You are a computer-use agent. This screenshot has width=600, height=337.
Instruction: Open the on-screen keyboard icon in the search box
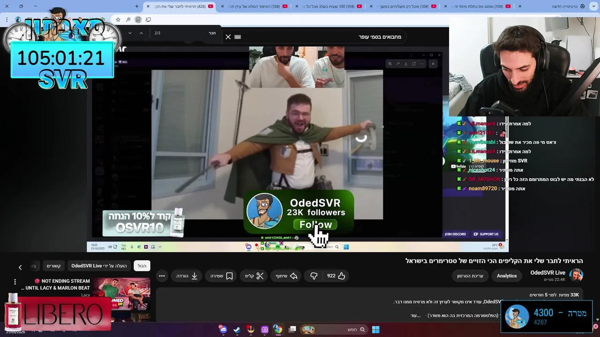click(x=238, y=37)
